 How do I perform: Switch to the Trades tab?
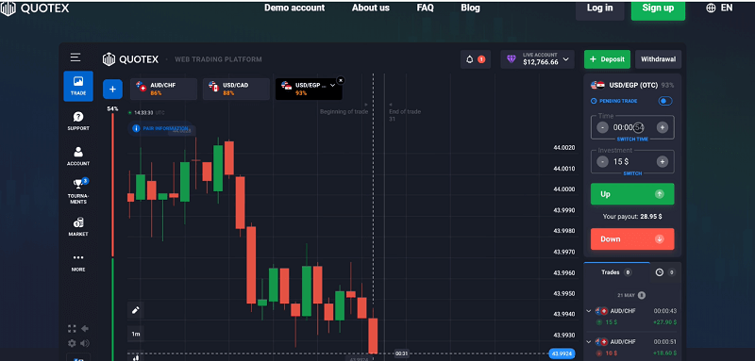click(x=616, y=272)
